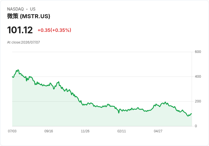209x146 pixels.
Task: Click the local peak after 04/27
Action: tap(165, 102)
